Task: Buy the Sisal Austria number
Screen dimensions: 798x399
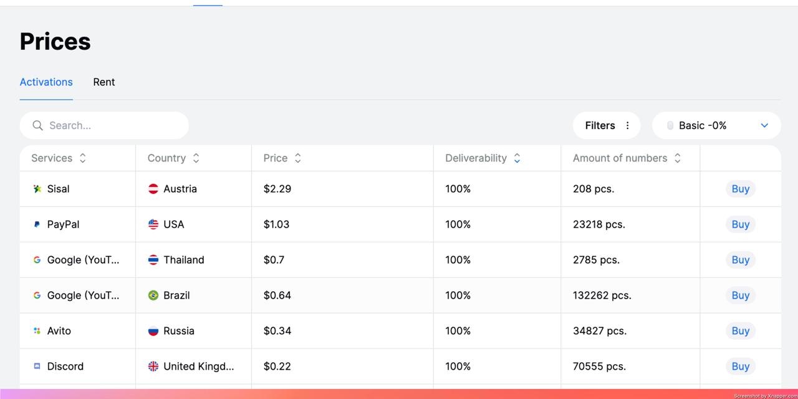Action: [x=741, y=189]
